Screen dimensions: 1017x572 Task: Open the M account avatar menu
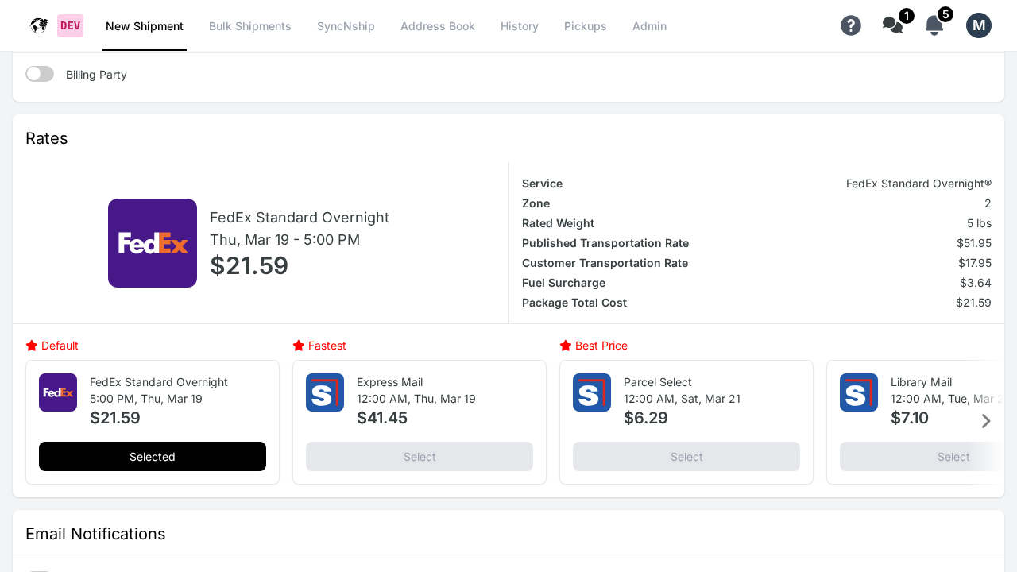tap(979, 25)
